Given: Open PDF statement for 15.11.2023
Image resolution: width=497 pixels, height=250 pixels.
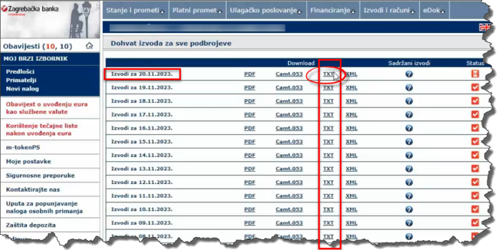Looking at the screenshot, I should click(249, 142).
